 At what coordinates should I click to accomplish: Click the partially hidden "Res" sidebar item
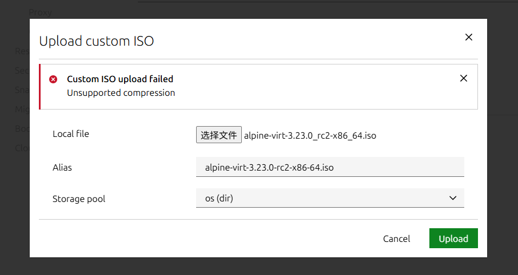point(22,51)
